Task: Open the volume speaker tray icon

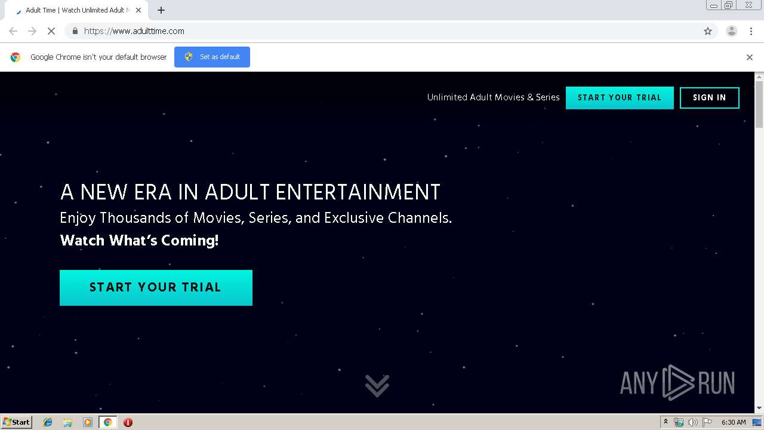Action: [x=693, y=422]
